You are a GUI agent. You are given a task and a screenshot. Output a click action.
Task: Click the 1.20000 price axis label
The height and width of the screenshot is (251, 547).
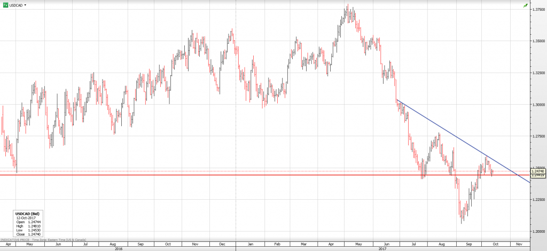(538, 231)
